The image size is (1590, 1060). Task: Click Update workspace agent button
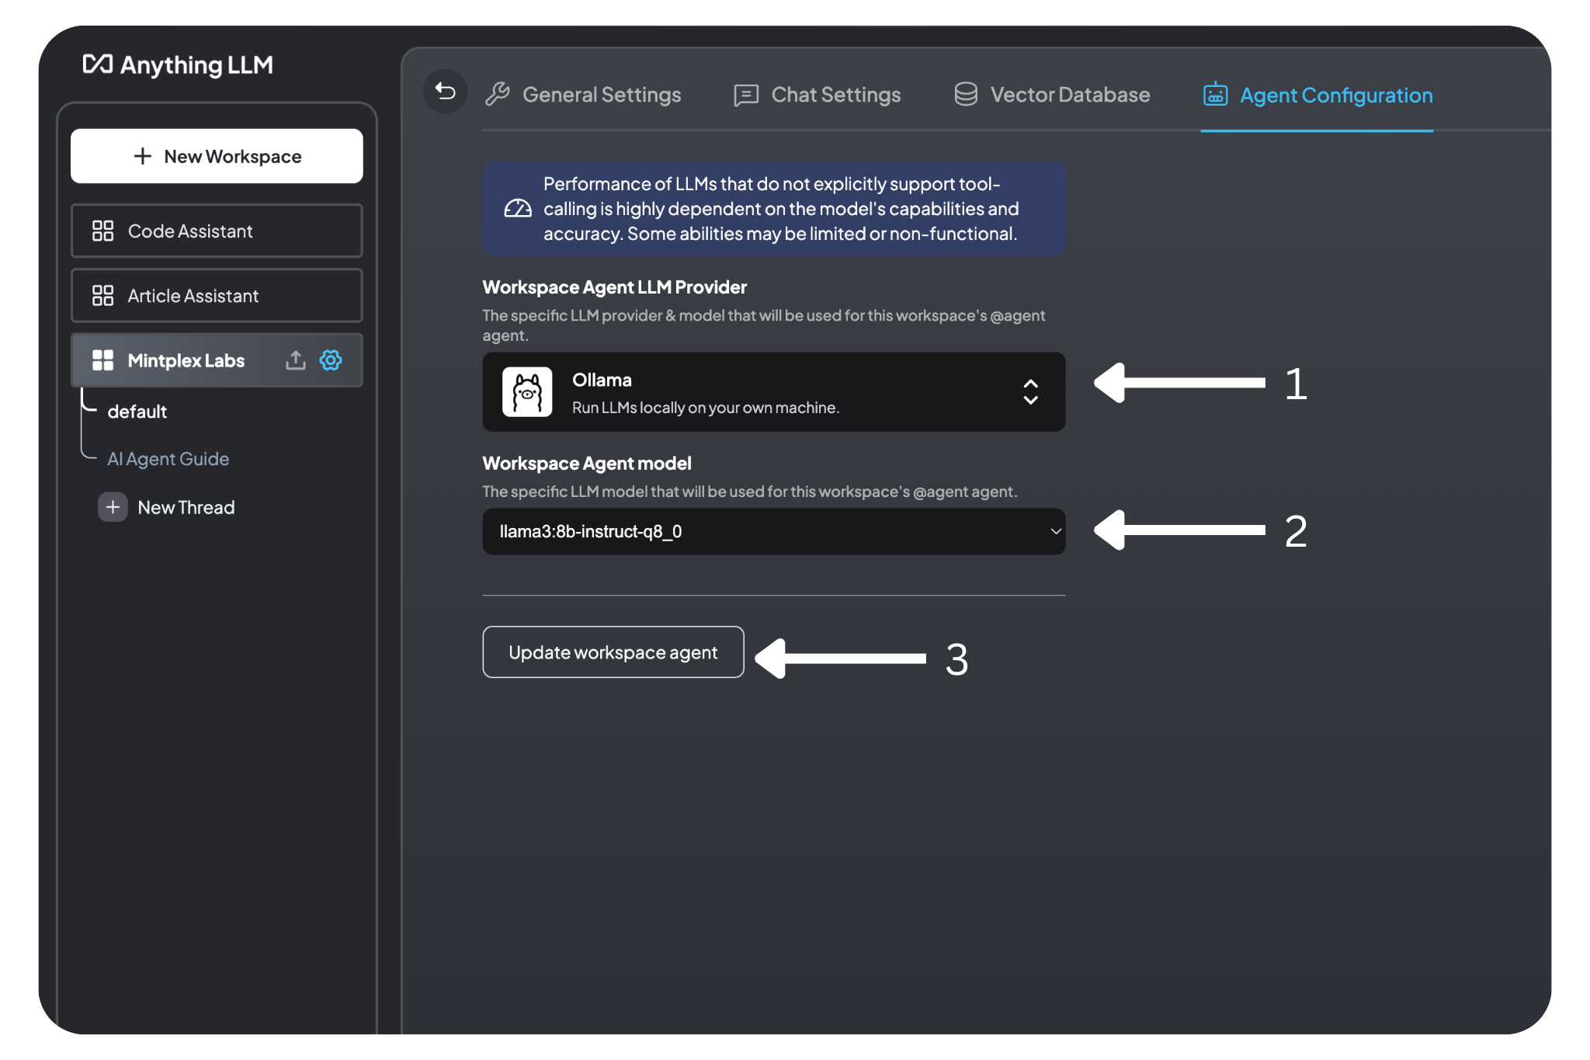[613, 652]
